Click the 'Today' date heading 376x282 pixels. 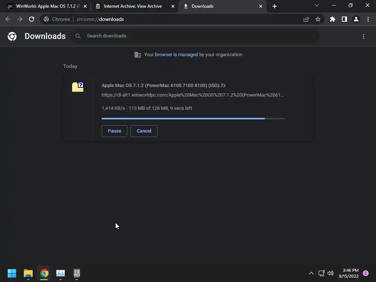click(70, 66)
